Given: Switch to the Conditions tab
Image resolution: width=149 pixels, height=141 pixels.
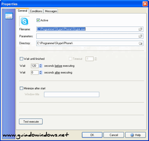Looking at the screenshot, I should point(36,11).
